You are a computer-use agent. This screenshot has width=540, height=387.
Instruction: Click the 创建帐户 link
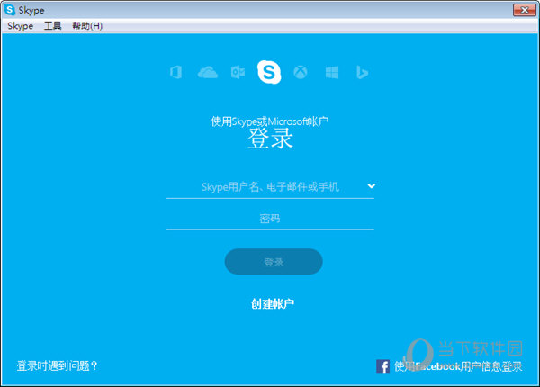pos(273,303)
